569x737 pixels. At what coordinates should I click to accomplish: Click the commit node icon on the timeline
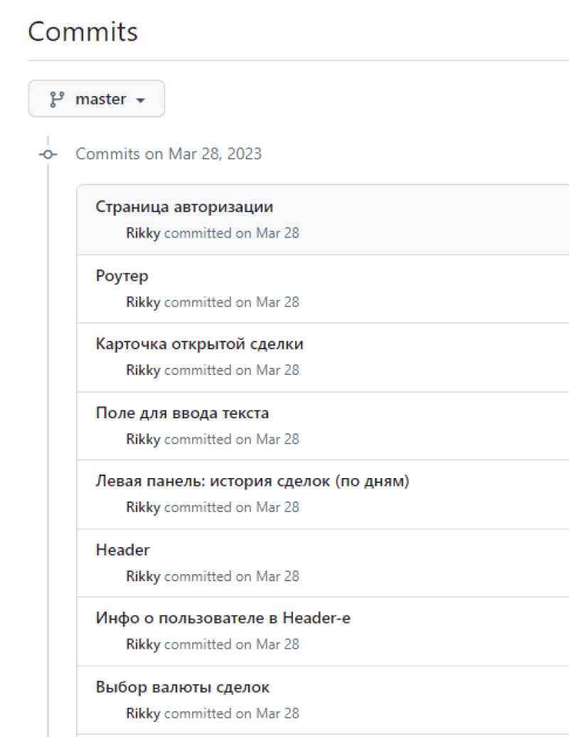pos(48,154)
